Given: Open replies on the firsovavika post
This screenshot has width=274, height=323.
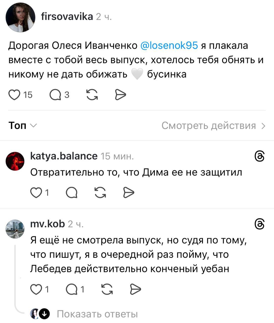Looking at the screenshot, I should [55, 95].
